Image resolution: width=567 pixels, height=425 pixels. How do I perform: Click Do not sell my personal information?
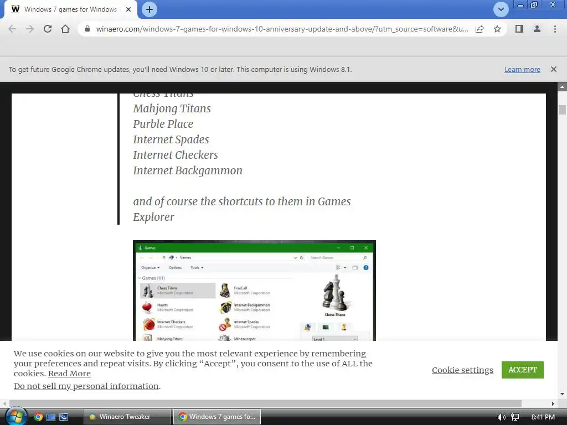(86, 386)
